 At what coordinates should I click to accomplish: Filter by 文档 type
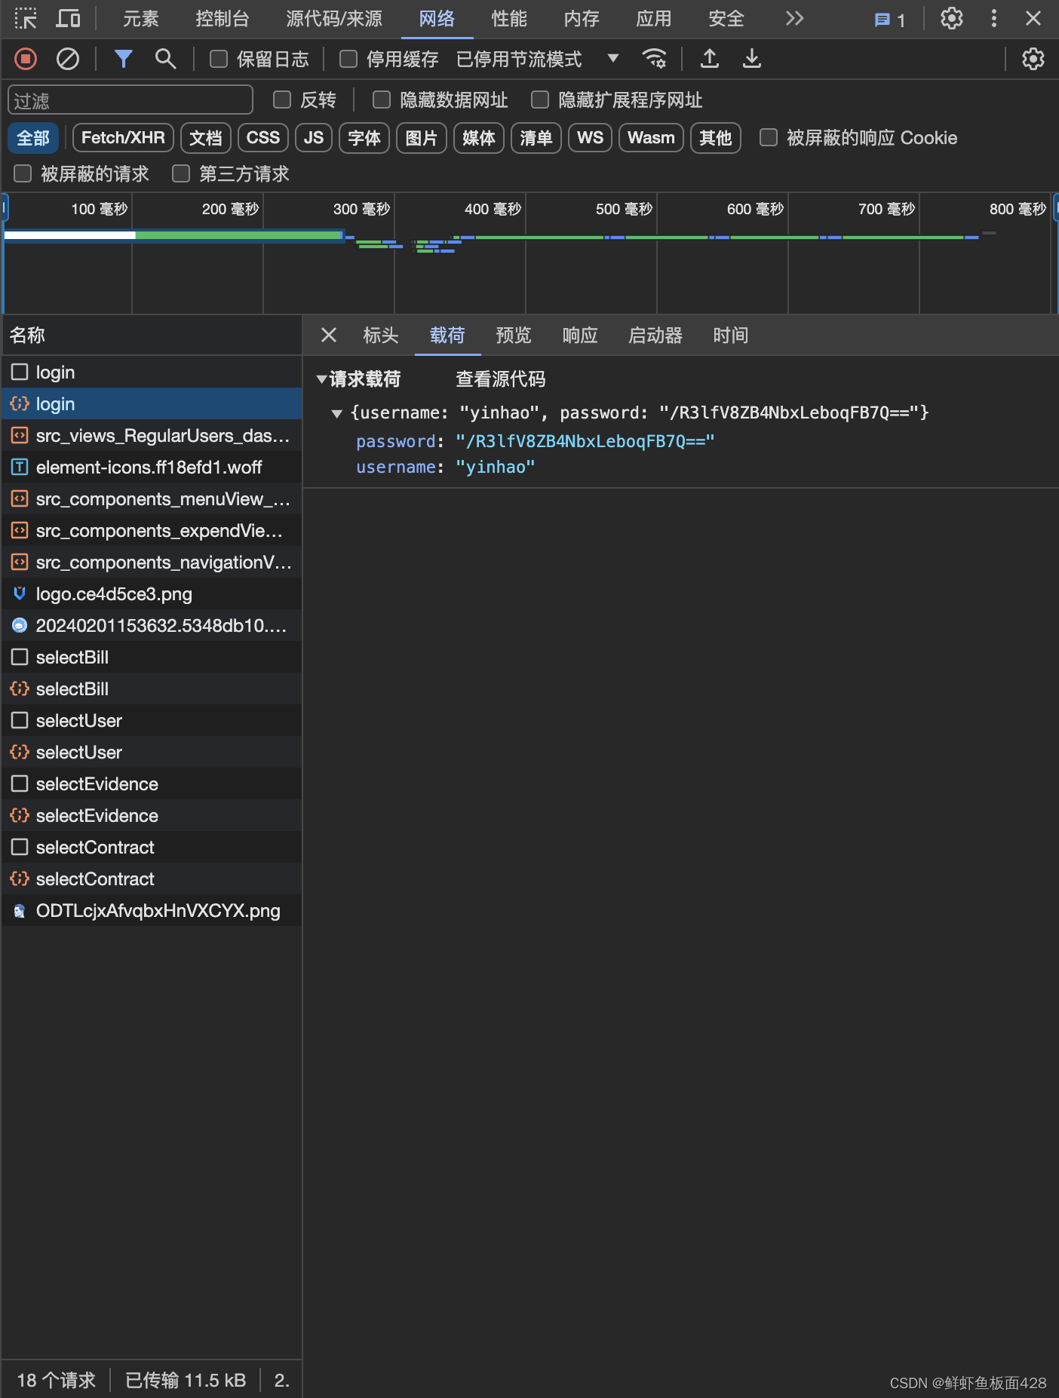point(206,138)
